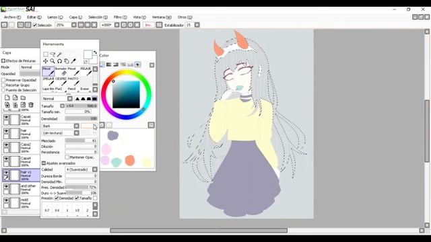The width and height of the screenshot is (431, 242).
Task: Hide the Capa6 layer eye
Action: [6, 118]
